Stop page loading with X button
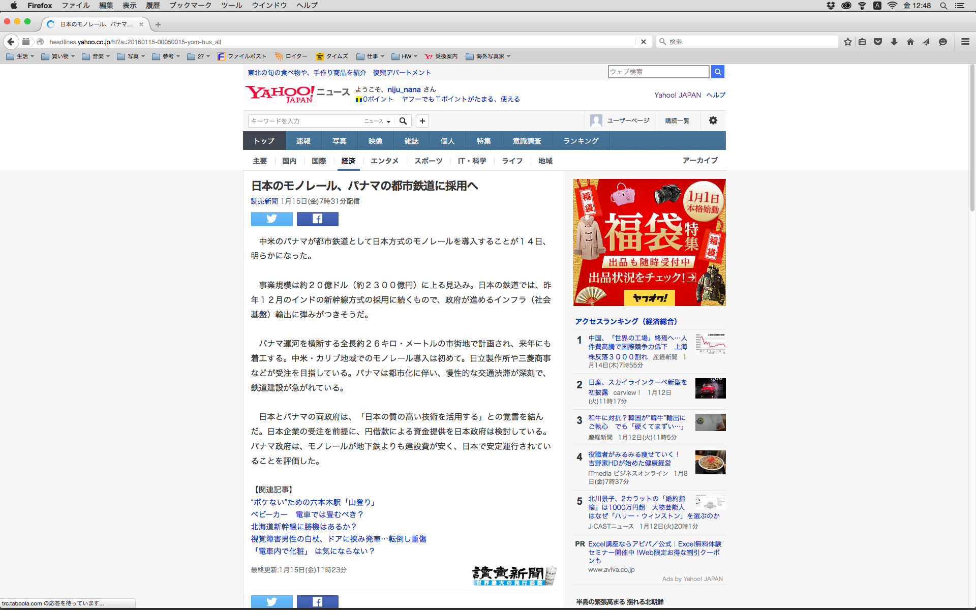Image resolution: width=976 pixels, height=610 pixels. 643,42
